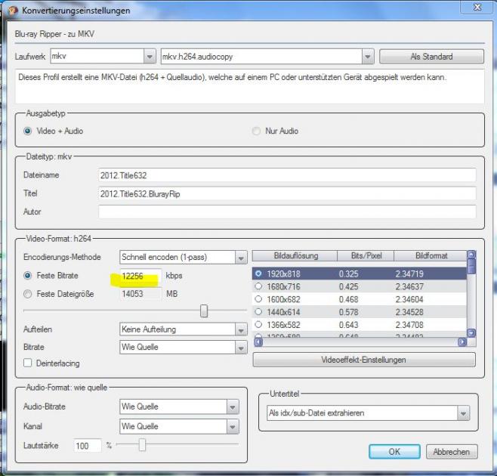The width and height of the screenshot is (497, 476).
Task: Click the profile description text box
Action: (250, 87)
